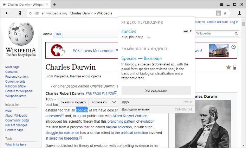Open 'artificial selection' link
The width and height of the screenshot is (246, 148).
click(x=134, y=133)
